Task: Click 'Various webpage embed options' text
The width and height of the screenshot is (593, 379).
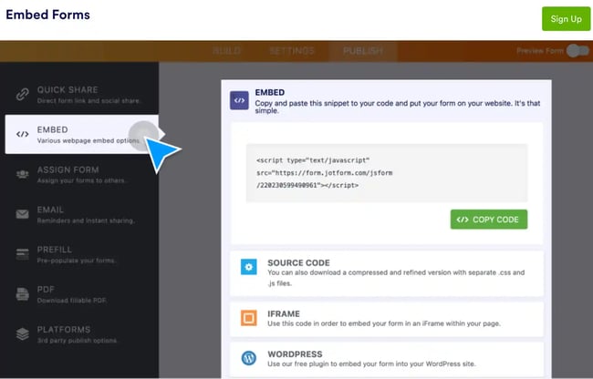Action: [x=88, y=141]
